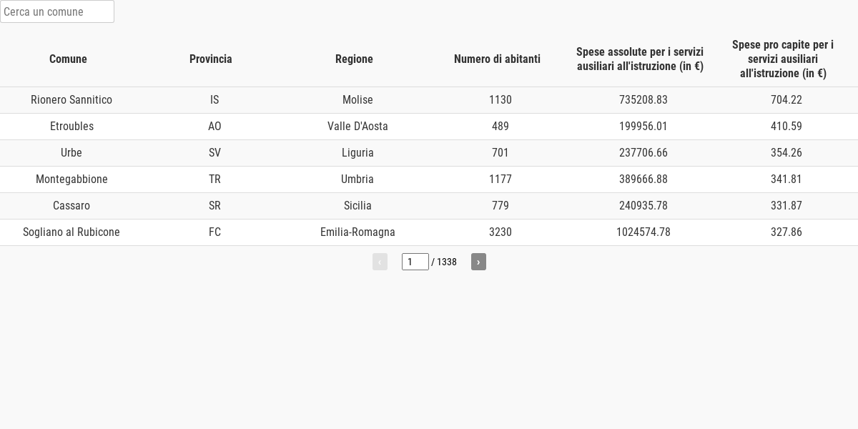Click the Emilia-Romagna region cell

(x=357, y=232)
